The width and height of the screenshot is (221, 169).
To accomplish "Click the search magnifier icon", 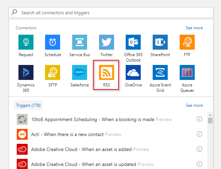I will pyautogui.click(x=14, y=12).
